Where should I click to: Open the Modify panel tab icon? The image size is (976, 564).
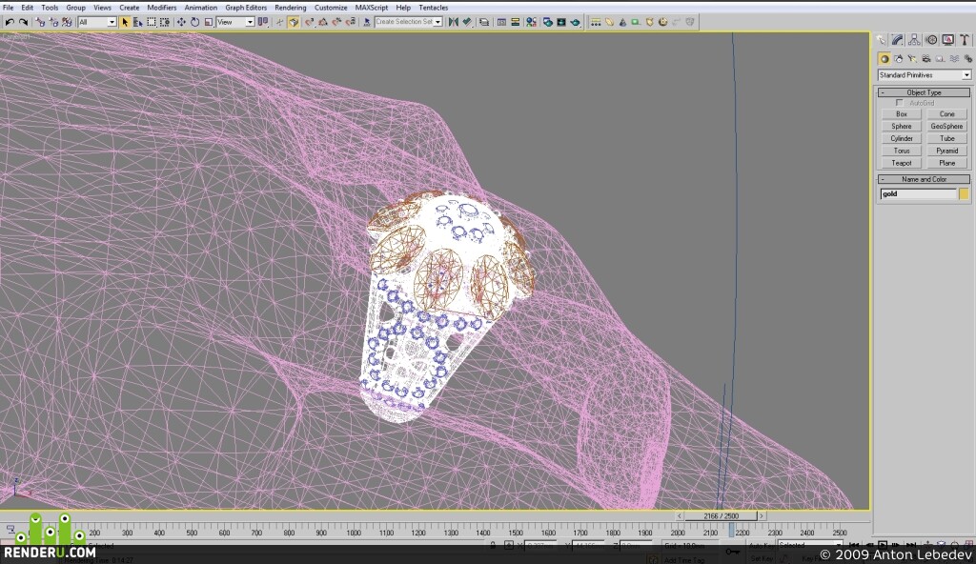(x=898, y=40)
